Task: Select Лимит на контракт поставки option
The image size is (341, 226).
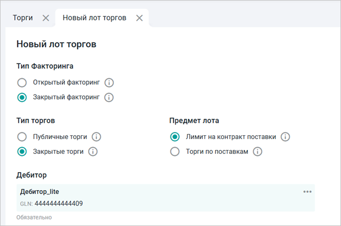Action: click(175, 137)
